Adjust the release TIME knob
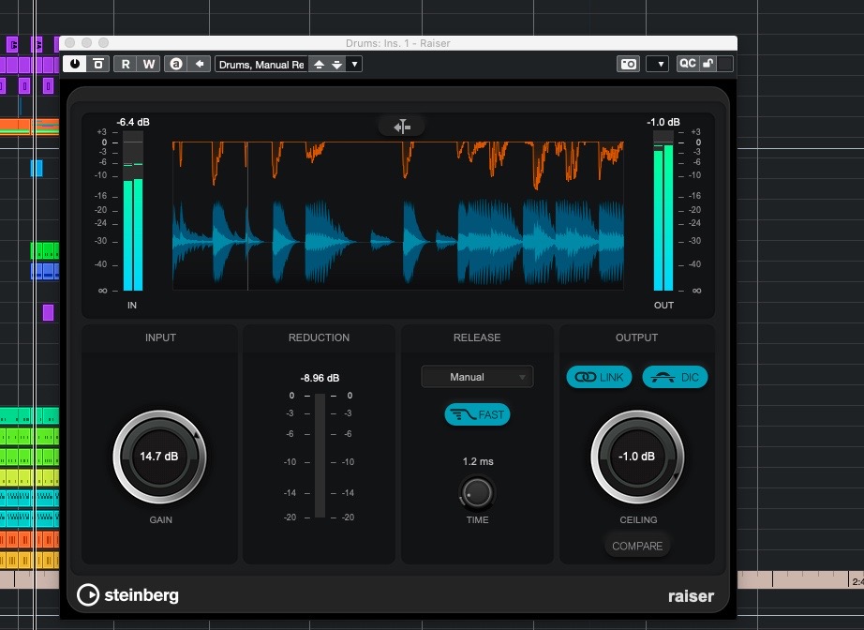Viewport: 864px width, 630px height. coord(477,493)
